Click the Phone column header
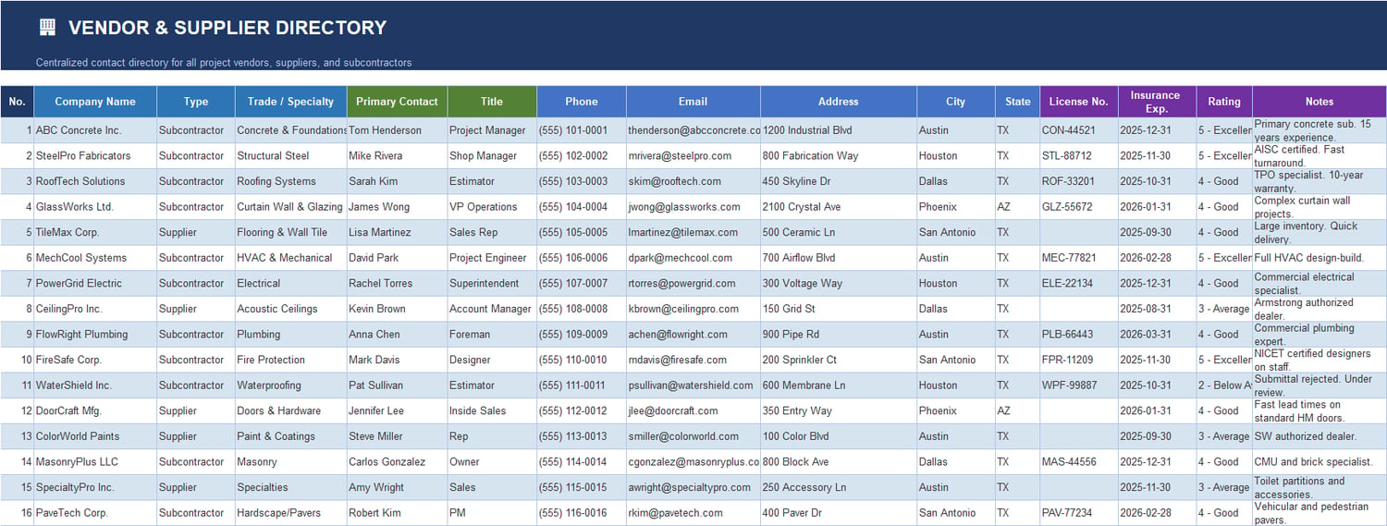The width and height of the screenshot is (1387, 526). pyautogui.click(x=582, y=102)
